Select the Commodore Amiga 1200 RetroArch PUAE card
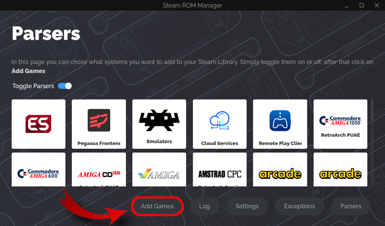The width and height of the screenshot is (385, 226). (x=340, y=124)
